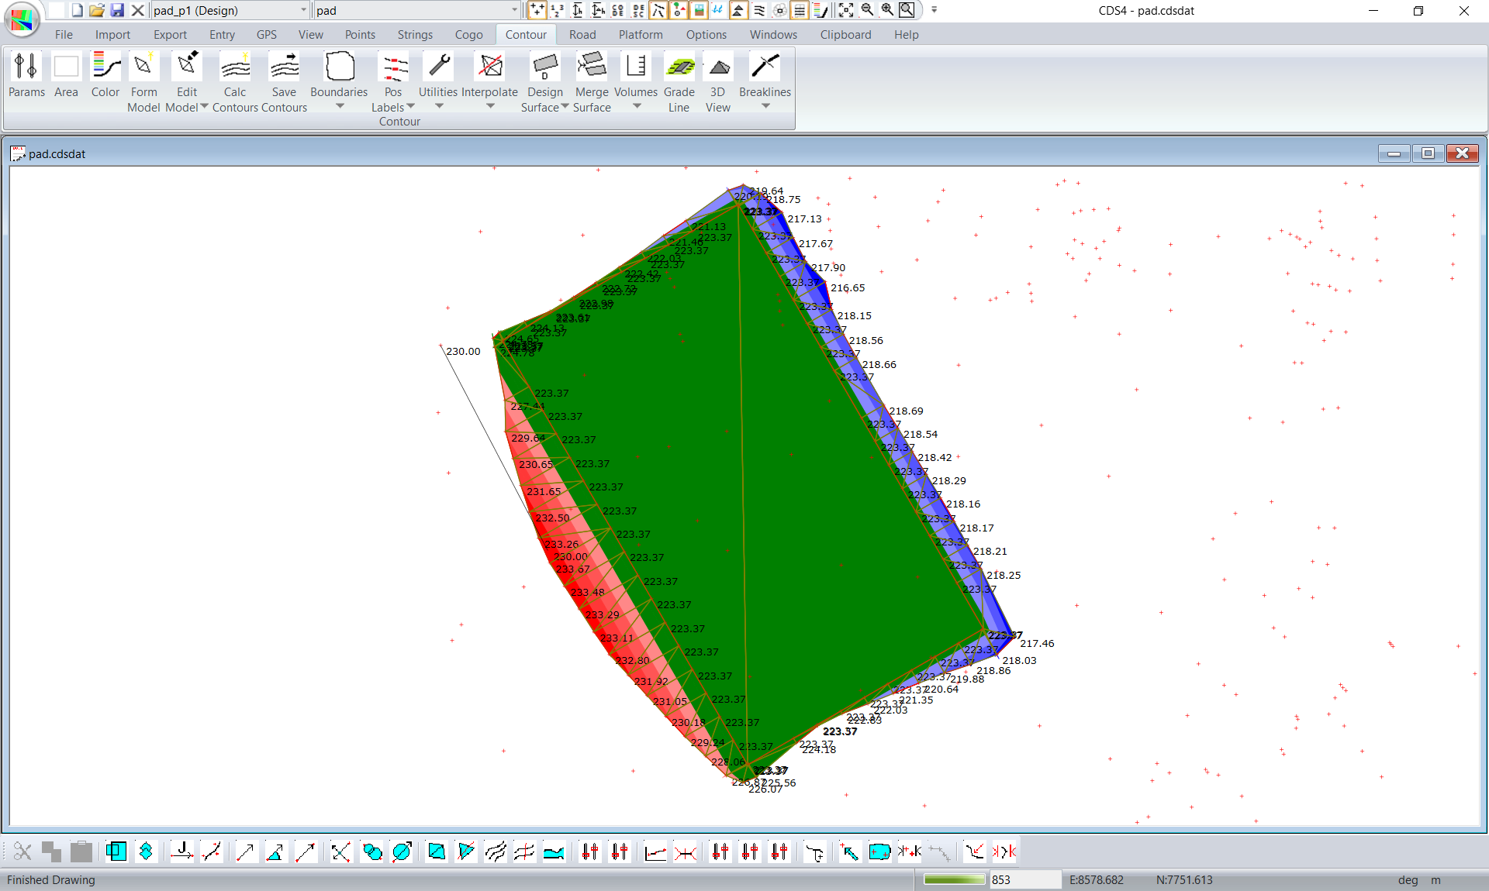Open the pad_p1 (Design) surface dropdown
This screenshot has width=1489, height=891.
point(303,10)
